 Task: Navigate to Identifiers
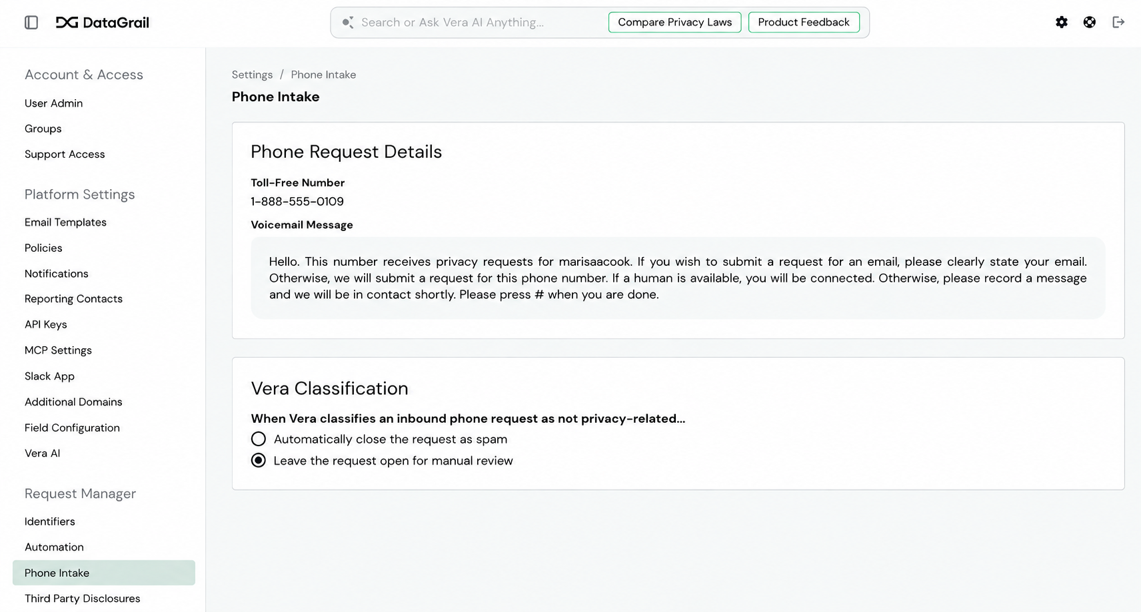coord(50,521)
